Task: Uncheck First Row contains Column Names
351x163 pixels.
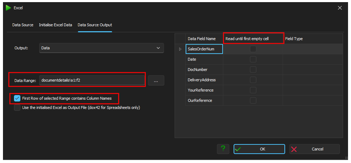Action: point(17,98)
